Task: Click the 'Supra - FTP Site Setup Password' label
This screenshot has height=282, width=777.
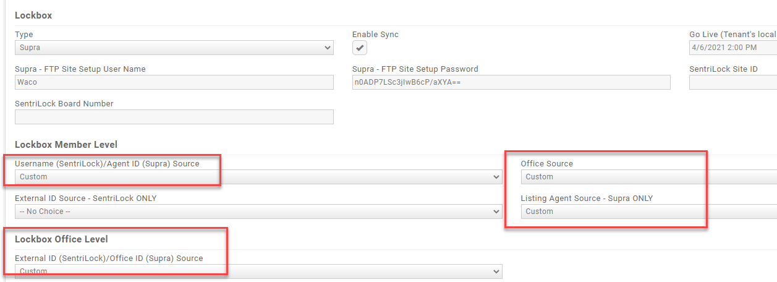Action: coord(415,69)
